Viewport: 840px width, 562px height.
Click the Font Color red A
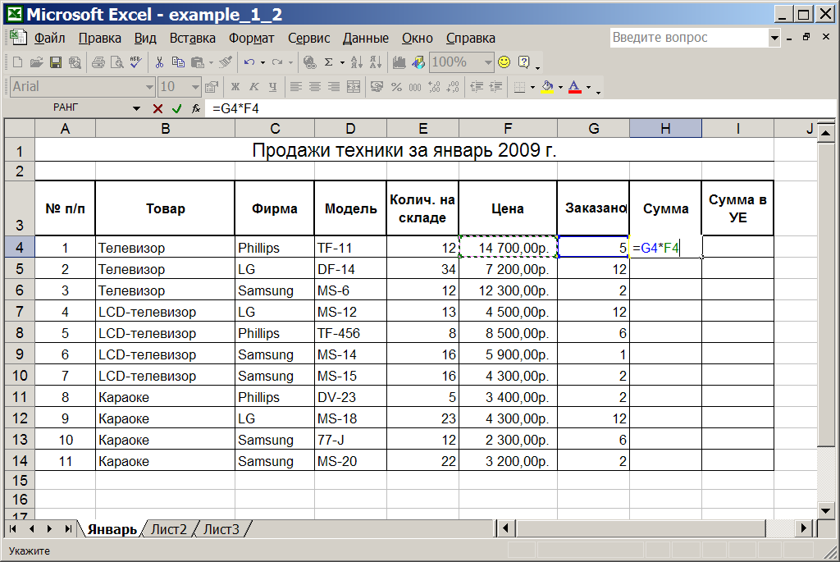tap(575, 87)
